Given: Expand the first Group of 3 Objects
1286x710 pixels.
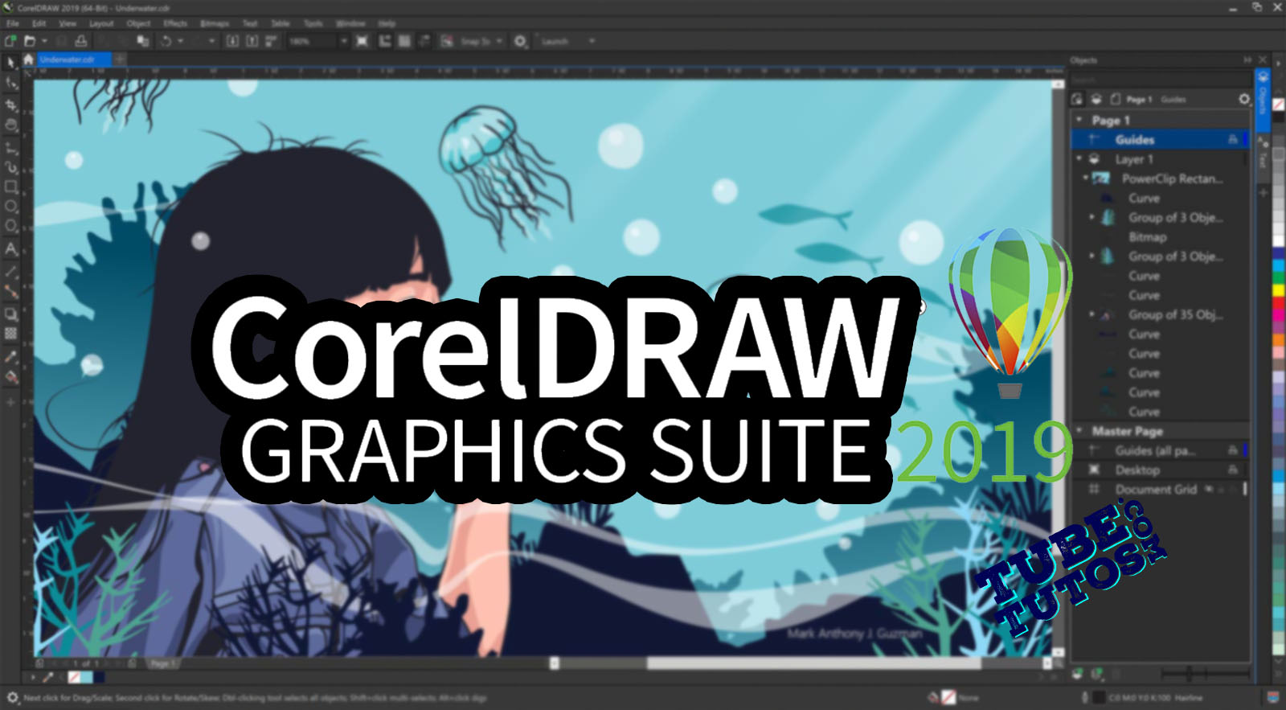Looking at the screenshot, I should [1091, 217].
